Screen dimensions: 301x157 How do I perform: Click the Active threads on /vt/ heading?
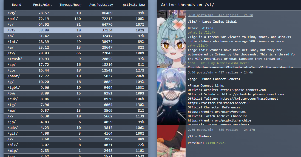[x=187, y=5]
